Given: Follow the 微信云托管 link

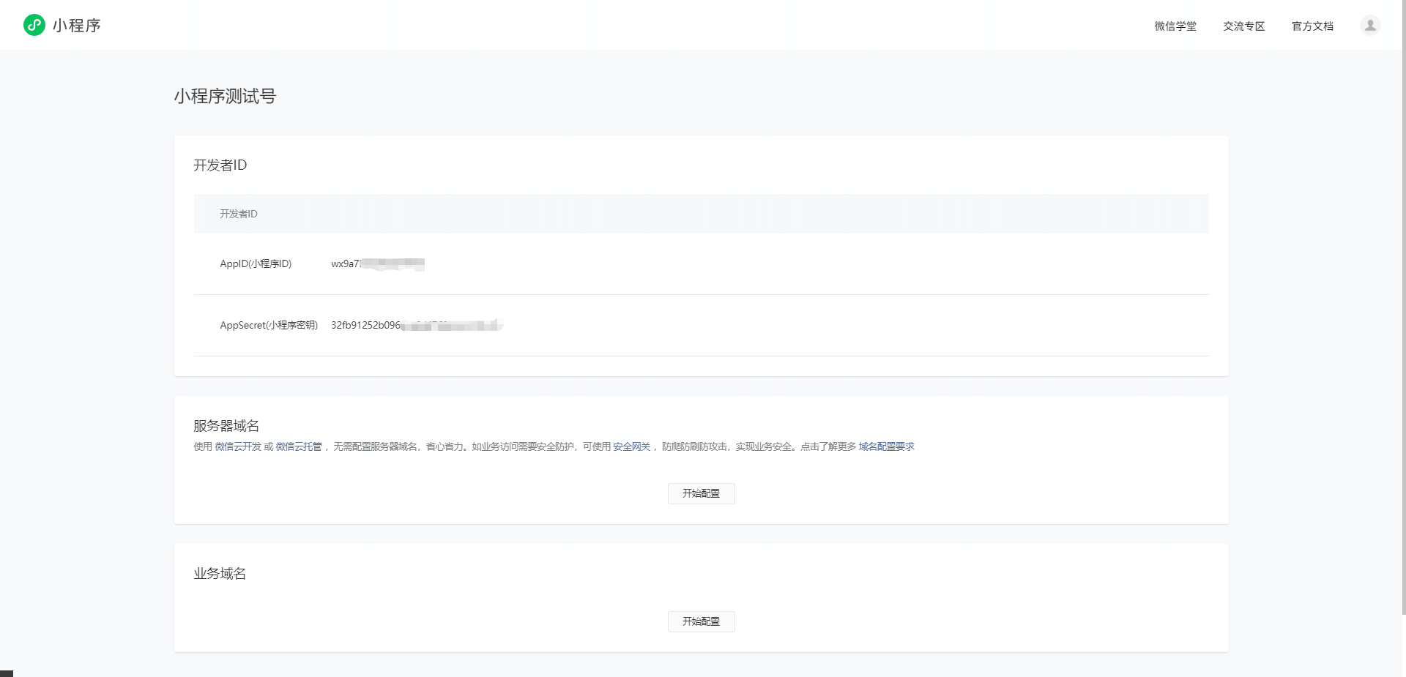Looking at the screenshot, I should point(299,446).
